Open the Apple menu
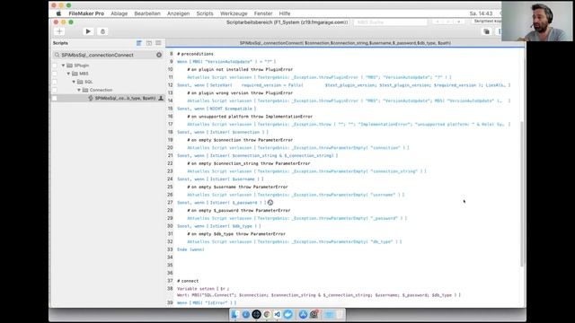The width and height of the screenshot is (575, 323). tap(58, 13)
